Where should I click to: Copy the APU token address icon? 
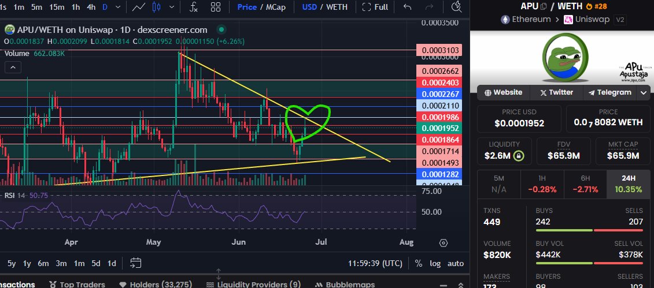543,6
